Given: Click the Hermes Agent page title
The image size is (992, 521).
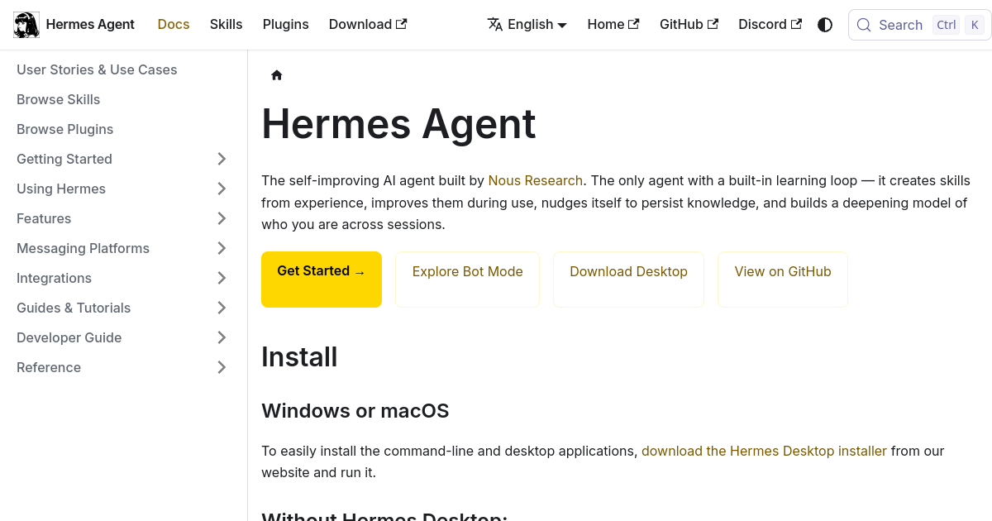Looking at the screenshot, I should 398,124.
